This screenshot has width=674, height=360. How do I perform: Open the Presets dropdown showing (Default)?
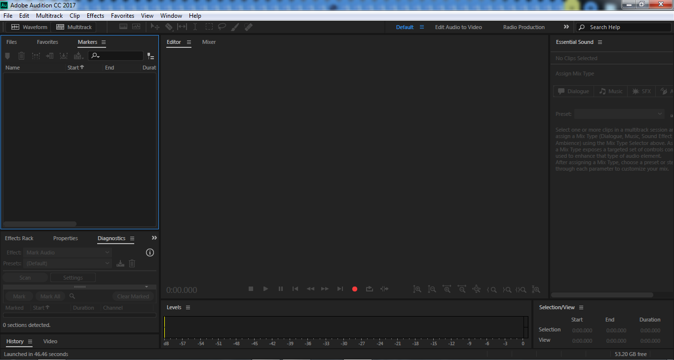[68, 263]
